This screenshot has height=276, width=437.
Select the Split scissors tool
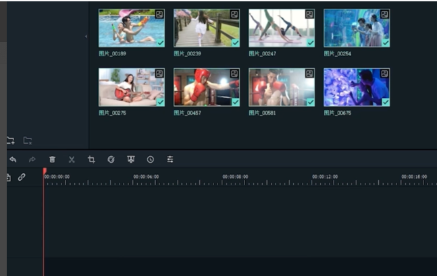click(72, 159)
